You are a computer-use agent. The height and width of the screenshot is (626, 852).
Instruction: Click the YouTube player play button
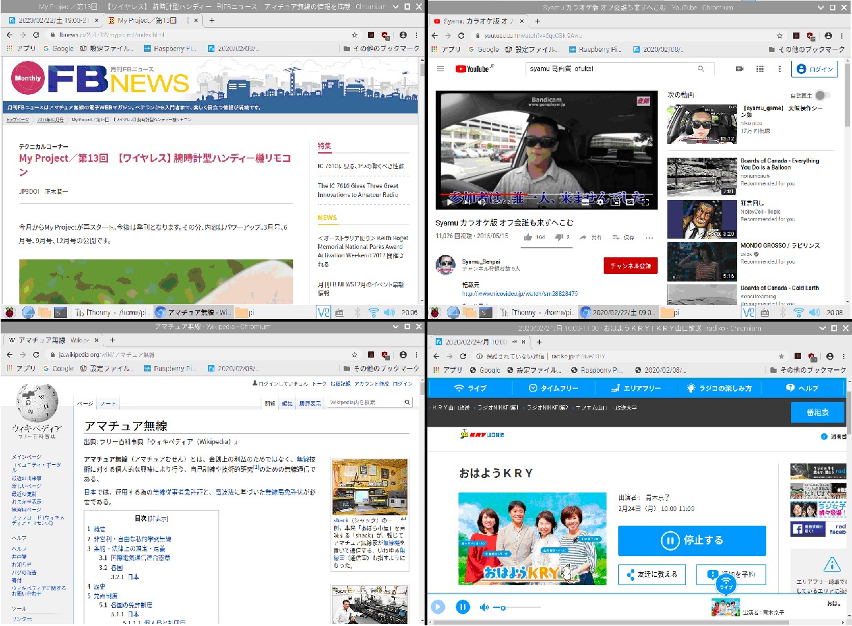[x=450, y=202]
